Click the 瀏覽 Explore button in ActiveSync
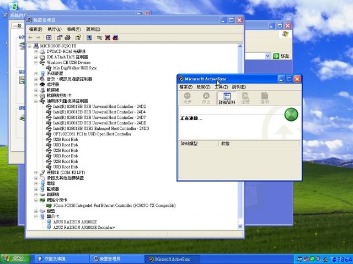 coord(245,98)
